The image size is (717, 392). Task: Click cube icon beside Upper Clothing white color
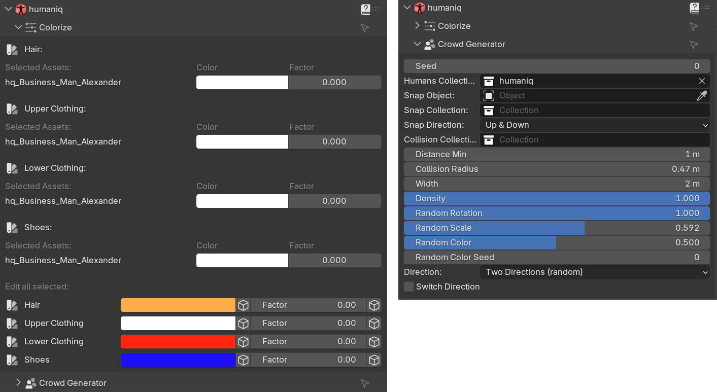point(243,323)
